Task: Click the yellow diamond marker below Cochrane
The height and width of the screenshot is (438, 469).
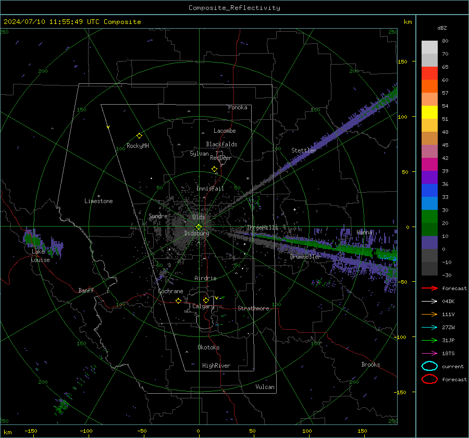Action: (178, 301)
